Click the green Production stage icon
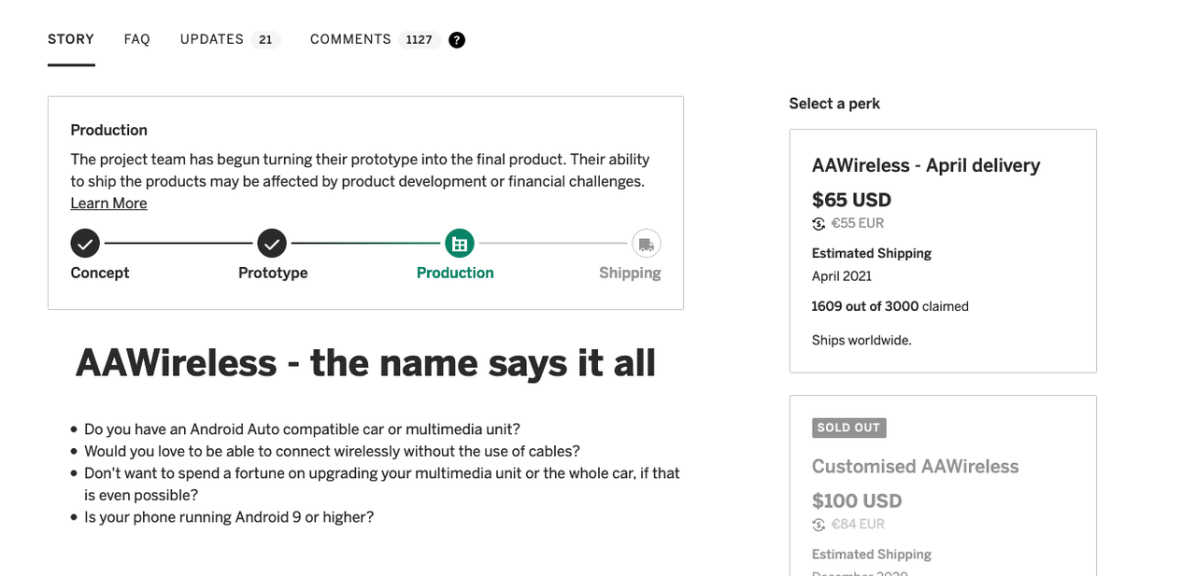The image size is (1196, 576). pos(459,244)
